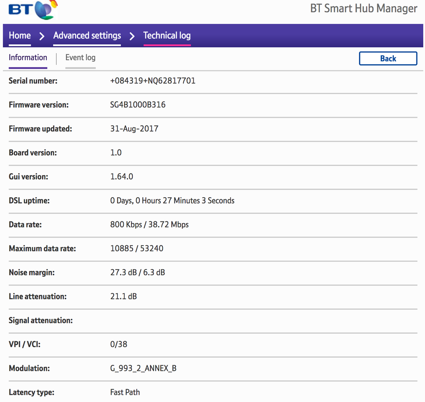Click the Noise margin label
Screen dimensions: 425x402
click(x=32, y=273)
